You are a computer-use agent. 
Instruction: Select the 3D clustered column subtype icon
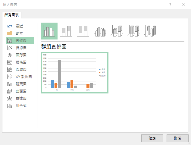click(100, 31)
